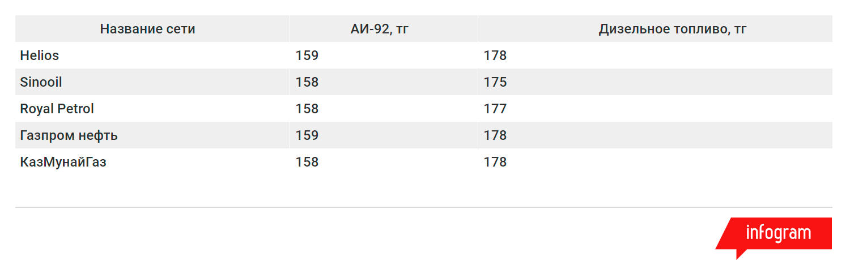Select the Sinooil network name cell

coord(41,82)
